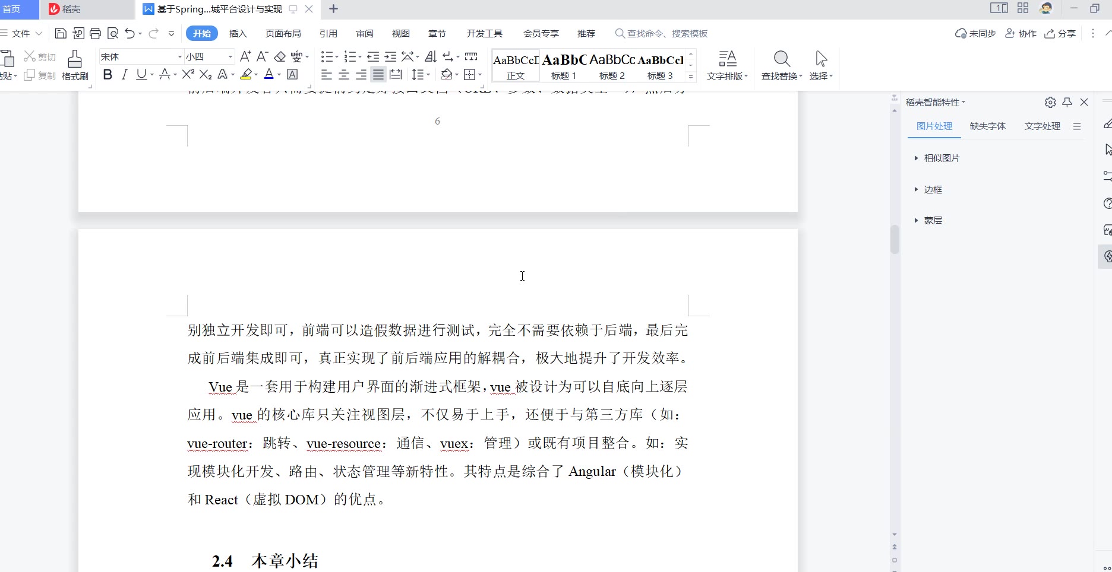Expand the 边框 section in side panel
Viewport: 1112px width, 572px height.
pos(928,189)
